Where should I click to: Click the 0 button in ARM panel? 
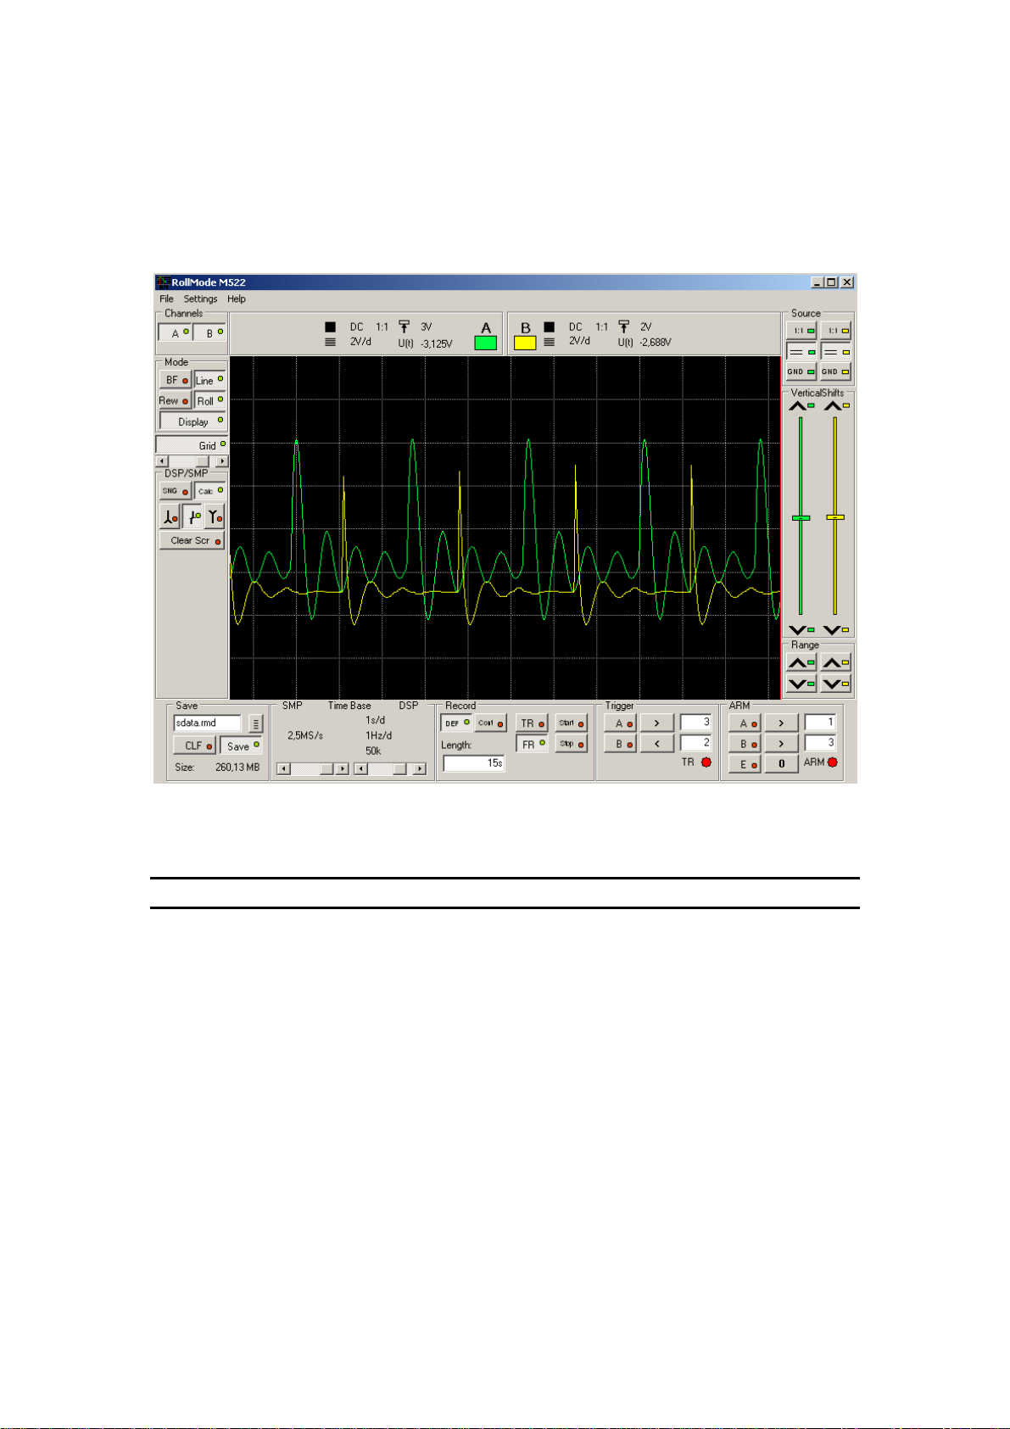(x=781, y=764)
